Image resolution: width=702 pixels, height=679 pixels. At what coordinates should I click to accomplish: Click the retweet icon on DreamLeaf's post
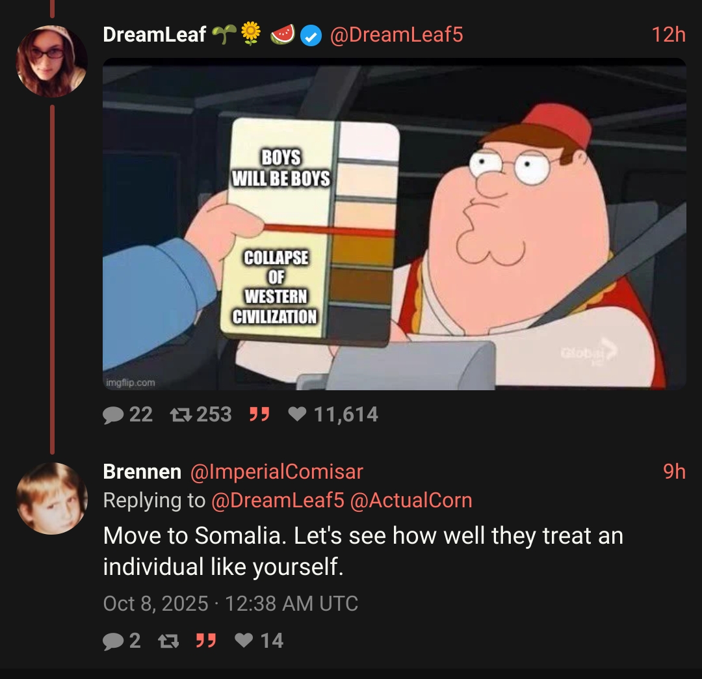[181, 415]
